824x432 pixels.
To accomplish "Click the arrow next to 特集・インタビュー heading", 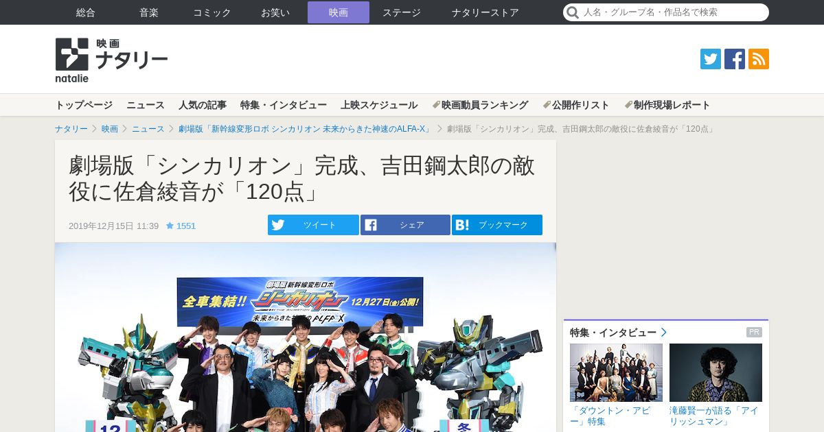I will 664,333.
